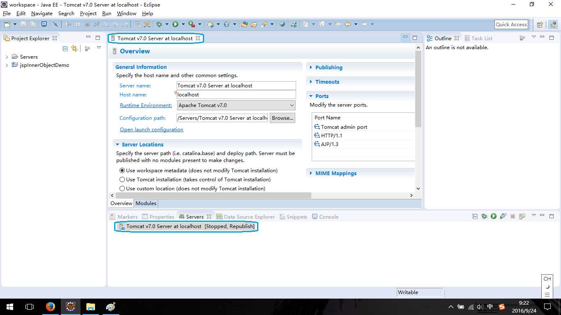Viewport: 561px width, 315px height.
Task: Switch to the Markers tab
Action: pyautogui.click(x=124, y=217)
